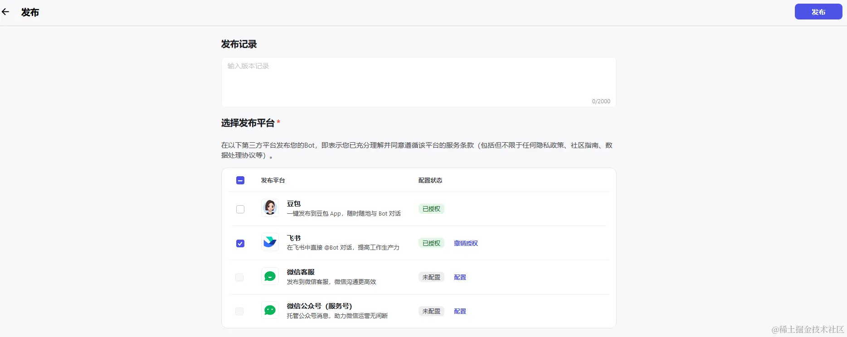Click the 配置状态 column header
847x337 pixels.
point(430,180)
